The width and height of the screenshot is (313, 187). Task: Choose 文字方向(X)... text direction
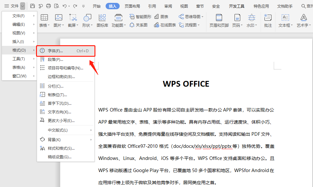[x=66, y=112]
